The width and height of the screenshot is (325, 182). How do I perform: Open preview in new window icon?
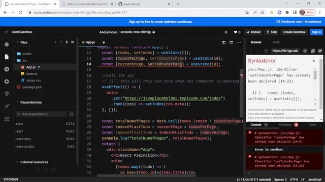tap(320, 51)
